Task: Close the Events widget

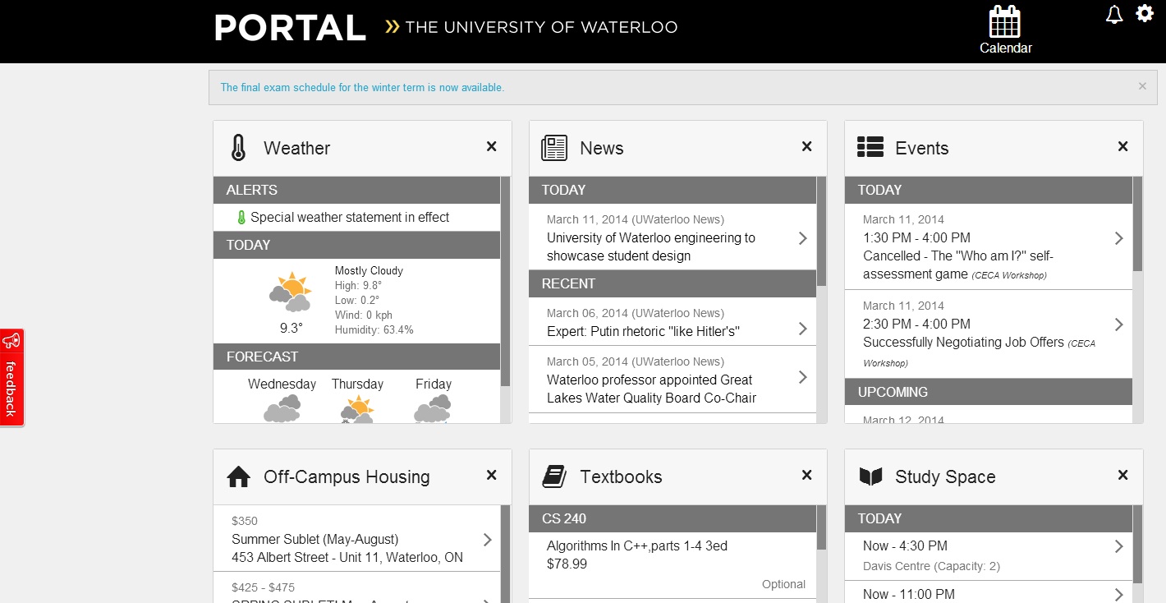Action: coord(1122,146)
